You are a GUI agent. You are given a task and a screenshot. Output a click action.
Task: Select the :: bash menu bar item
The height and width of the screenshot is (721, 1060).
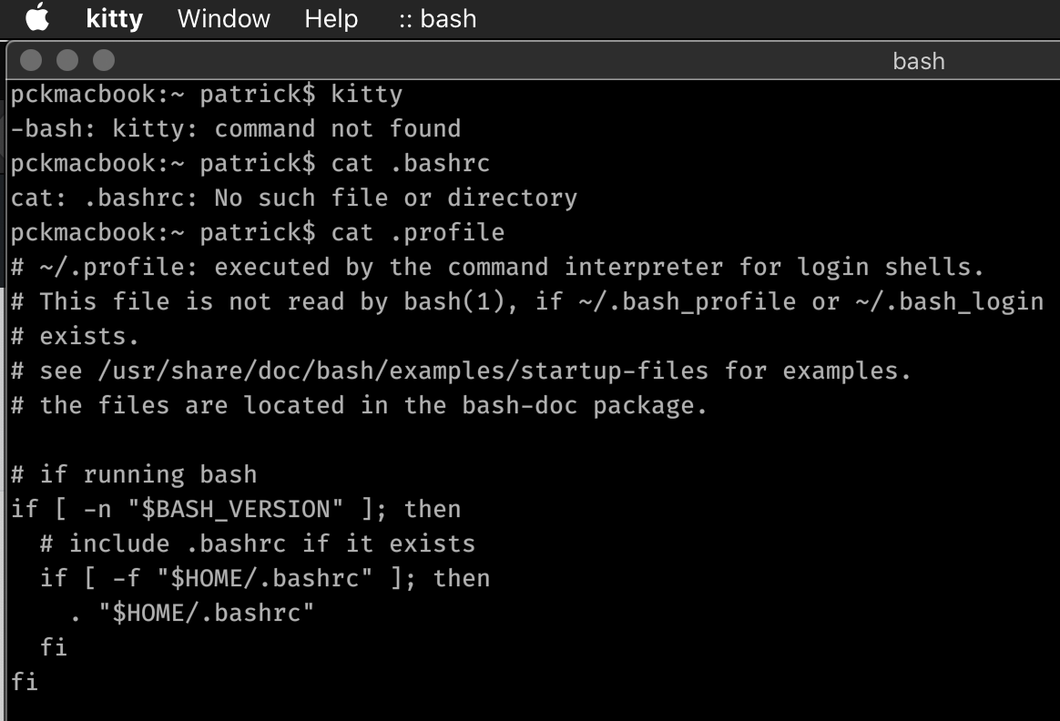point(437,18)
